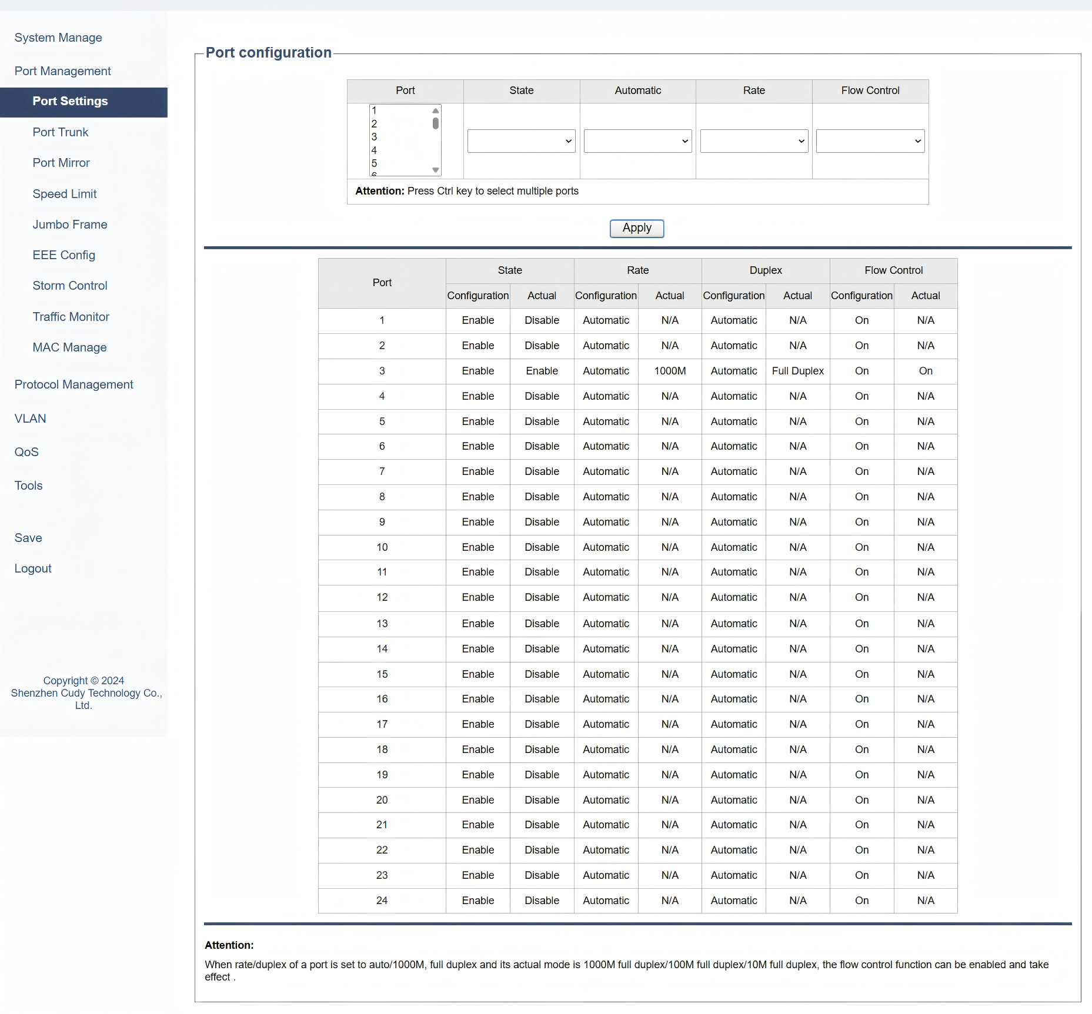Viewport: 1092px width, 1014px height.
Task: Click Save in the sidebar
Action: 28,538
